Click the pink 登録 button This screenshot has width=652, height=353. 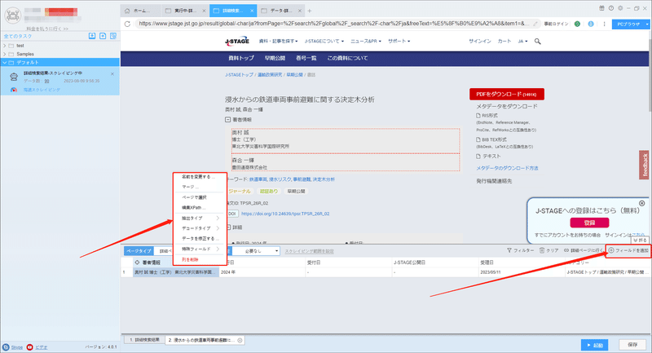click(589, 223)
